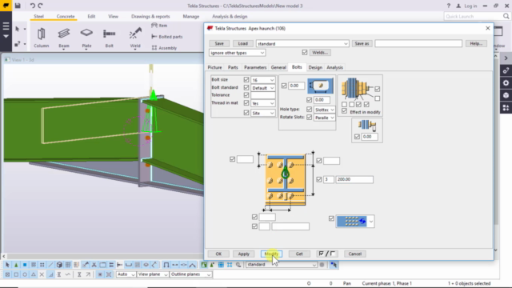Image resolution: width=512 pixels, height=288 pixels.
Task: Expand the side pane chevron arrow
Action: click(506, 58)
